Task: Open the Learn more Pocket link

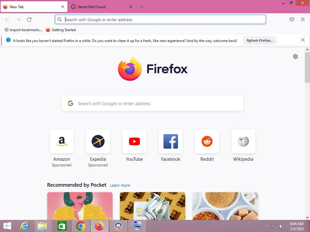Action: tap(120, 185)
